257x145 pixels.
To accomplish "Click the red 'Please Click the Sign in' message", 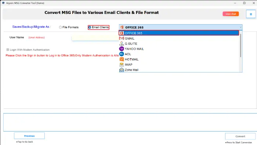I will (x=62, y=55).
